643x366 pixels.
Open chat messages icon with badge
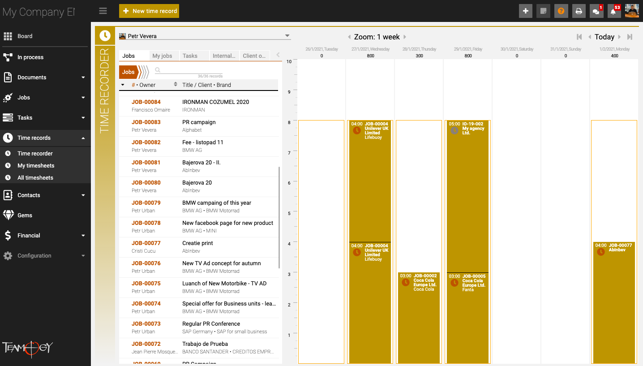click(596, 11)
